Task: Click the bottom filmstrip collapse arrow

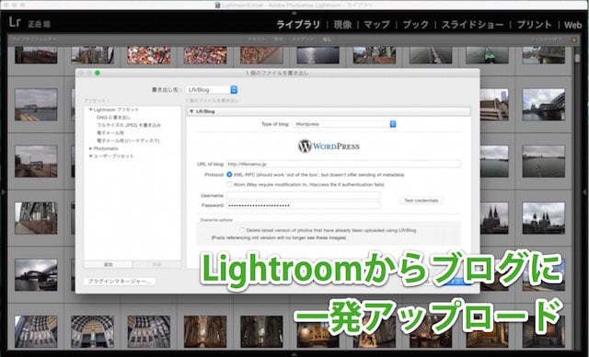Action: point(294,353)
